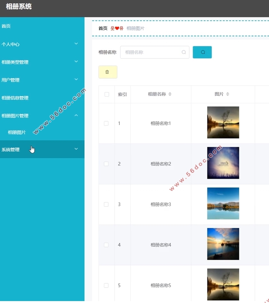269x303 pixels.
Task: Click 相册图片 breadcrumb text
Action: coord(135,28)
